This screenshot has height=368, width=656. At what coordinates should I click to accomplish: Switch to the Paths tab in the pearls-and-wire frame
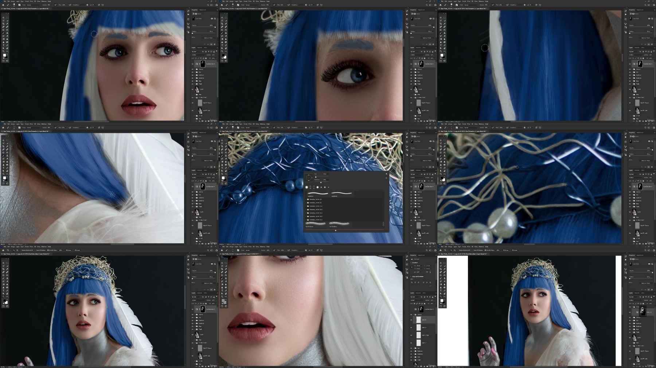643,170
